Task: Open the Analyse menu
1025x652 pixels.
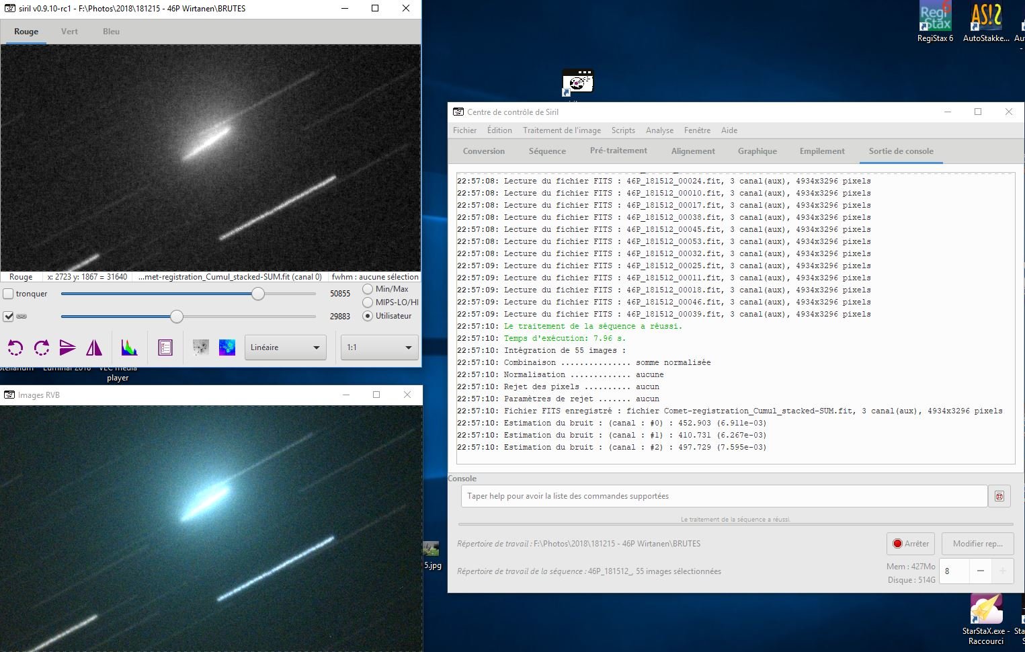Action: click(x=659, y=130)
